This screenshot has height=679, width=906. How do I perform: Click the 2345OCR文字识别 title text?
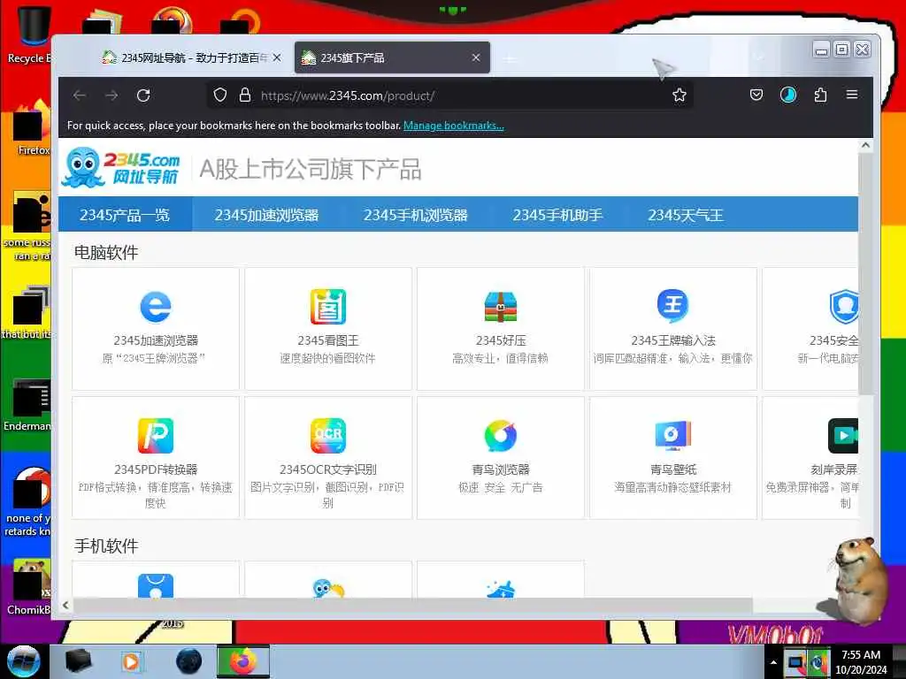[x=327, y=469]
